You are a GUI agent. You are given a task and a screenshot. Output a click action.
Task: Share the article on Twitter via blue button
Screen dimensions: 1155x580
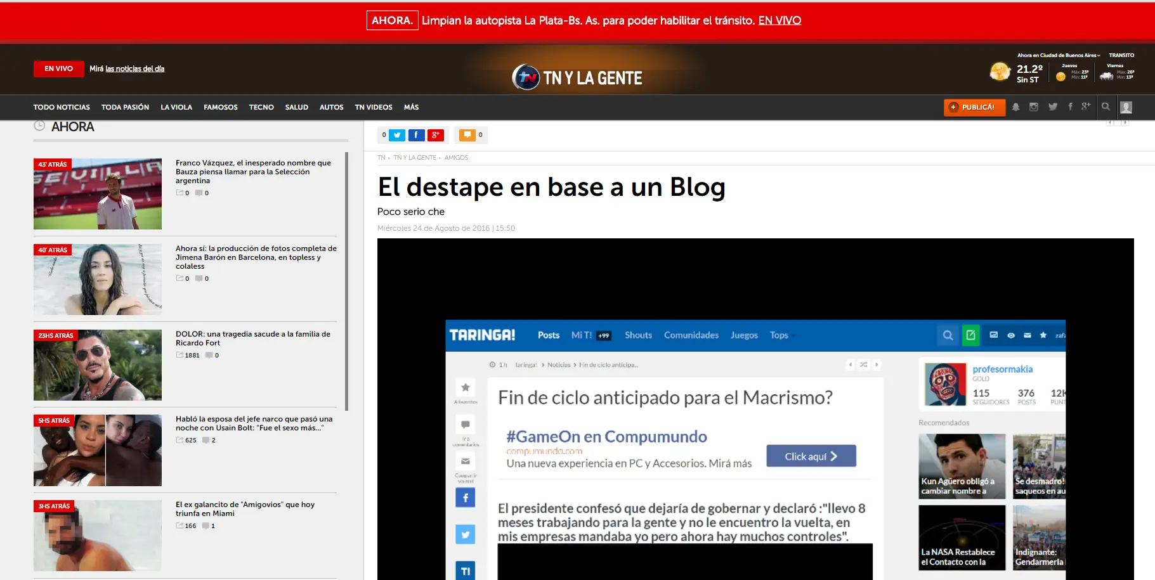(x=397, y=135)
